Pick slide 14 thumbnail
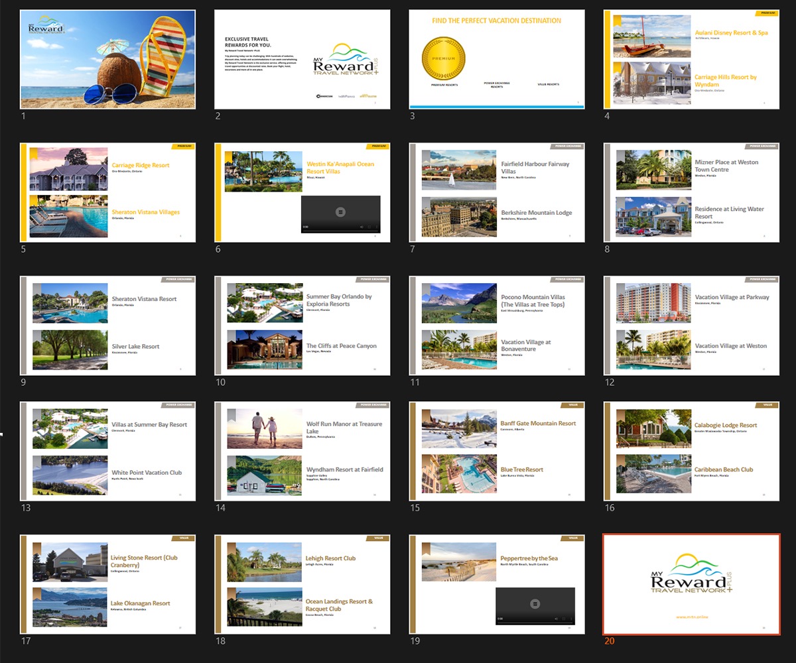Image resolution: width=796 pixels, height=663 pixels. (x=302, y=451)
